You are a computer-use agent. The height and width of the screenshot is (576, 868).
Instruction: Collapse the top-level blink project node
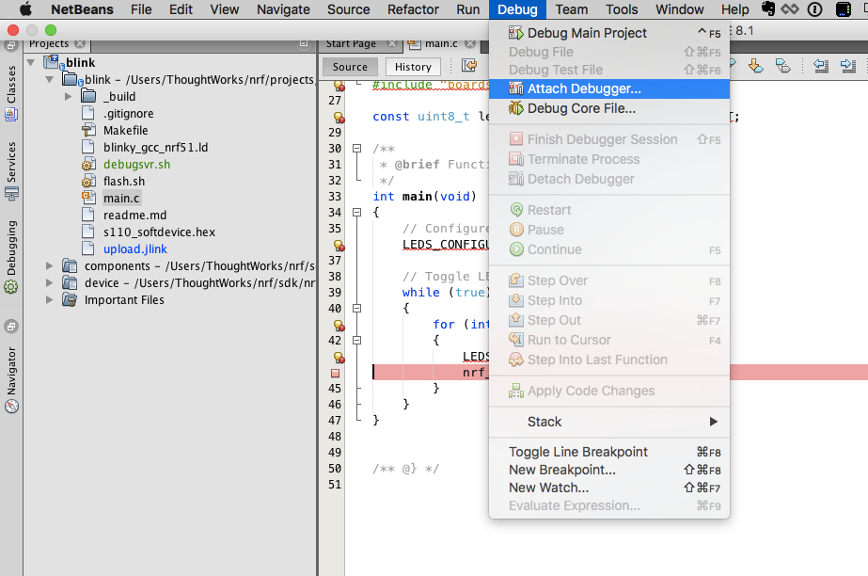tap(31, 62)
